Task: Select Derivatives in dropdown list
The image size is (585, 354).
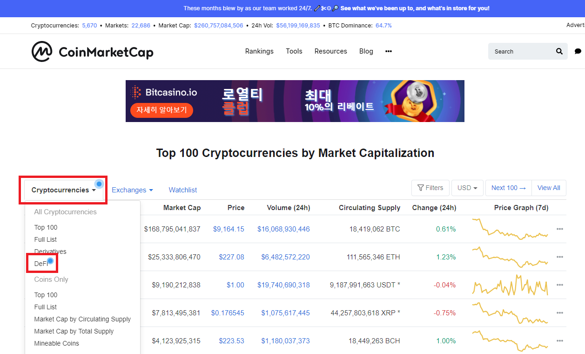Action: (x=50, y=252)
